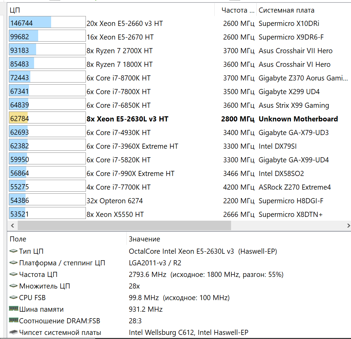
Task: Sort by the Системная плата column header
Action: [304, 10]
